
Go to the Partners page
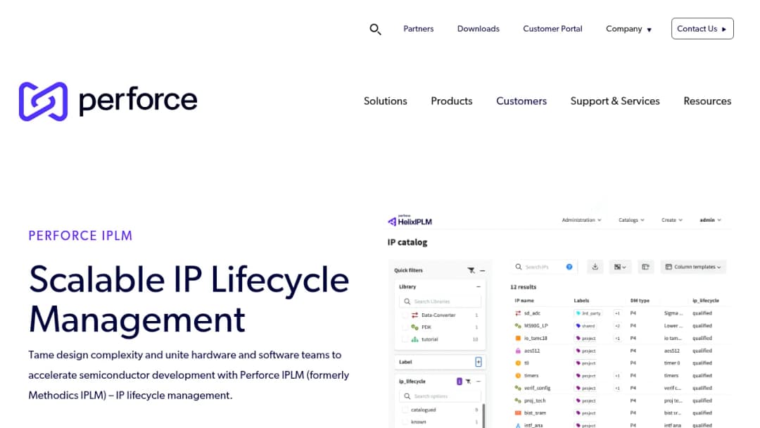[418, 29]
